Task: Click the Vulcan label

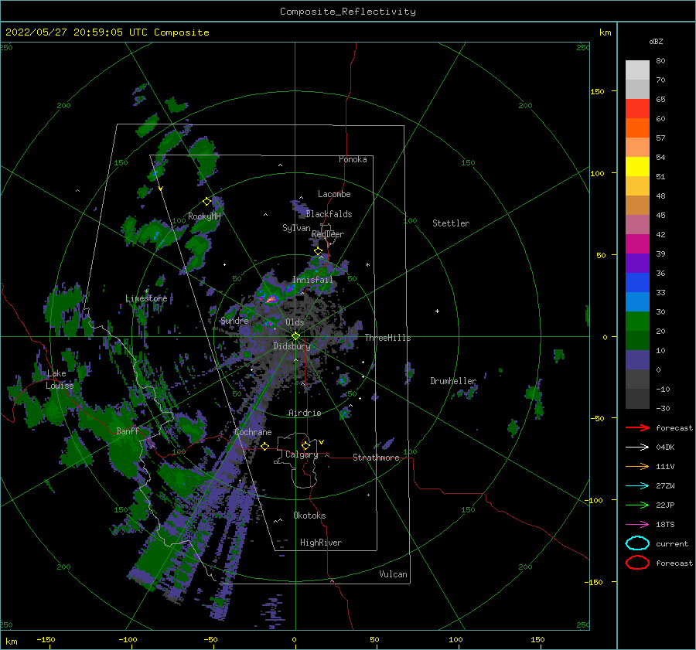Action: [393, 574]
